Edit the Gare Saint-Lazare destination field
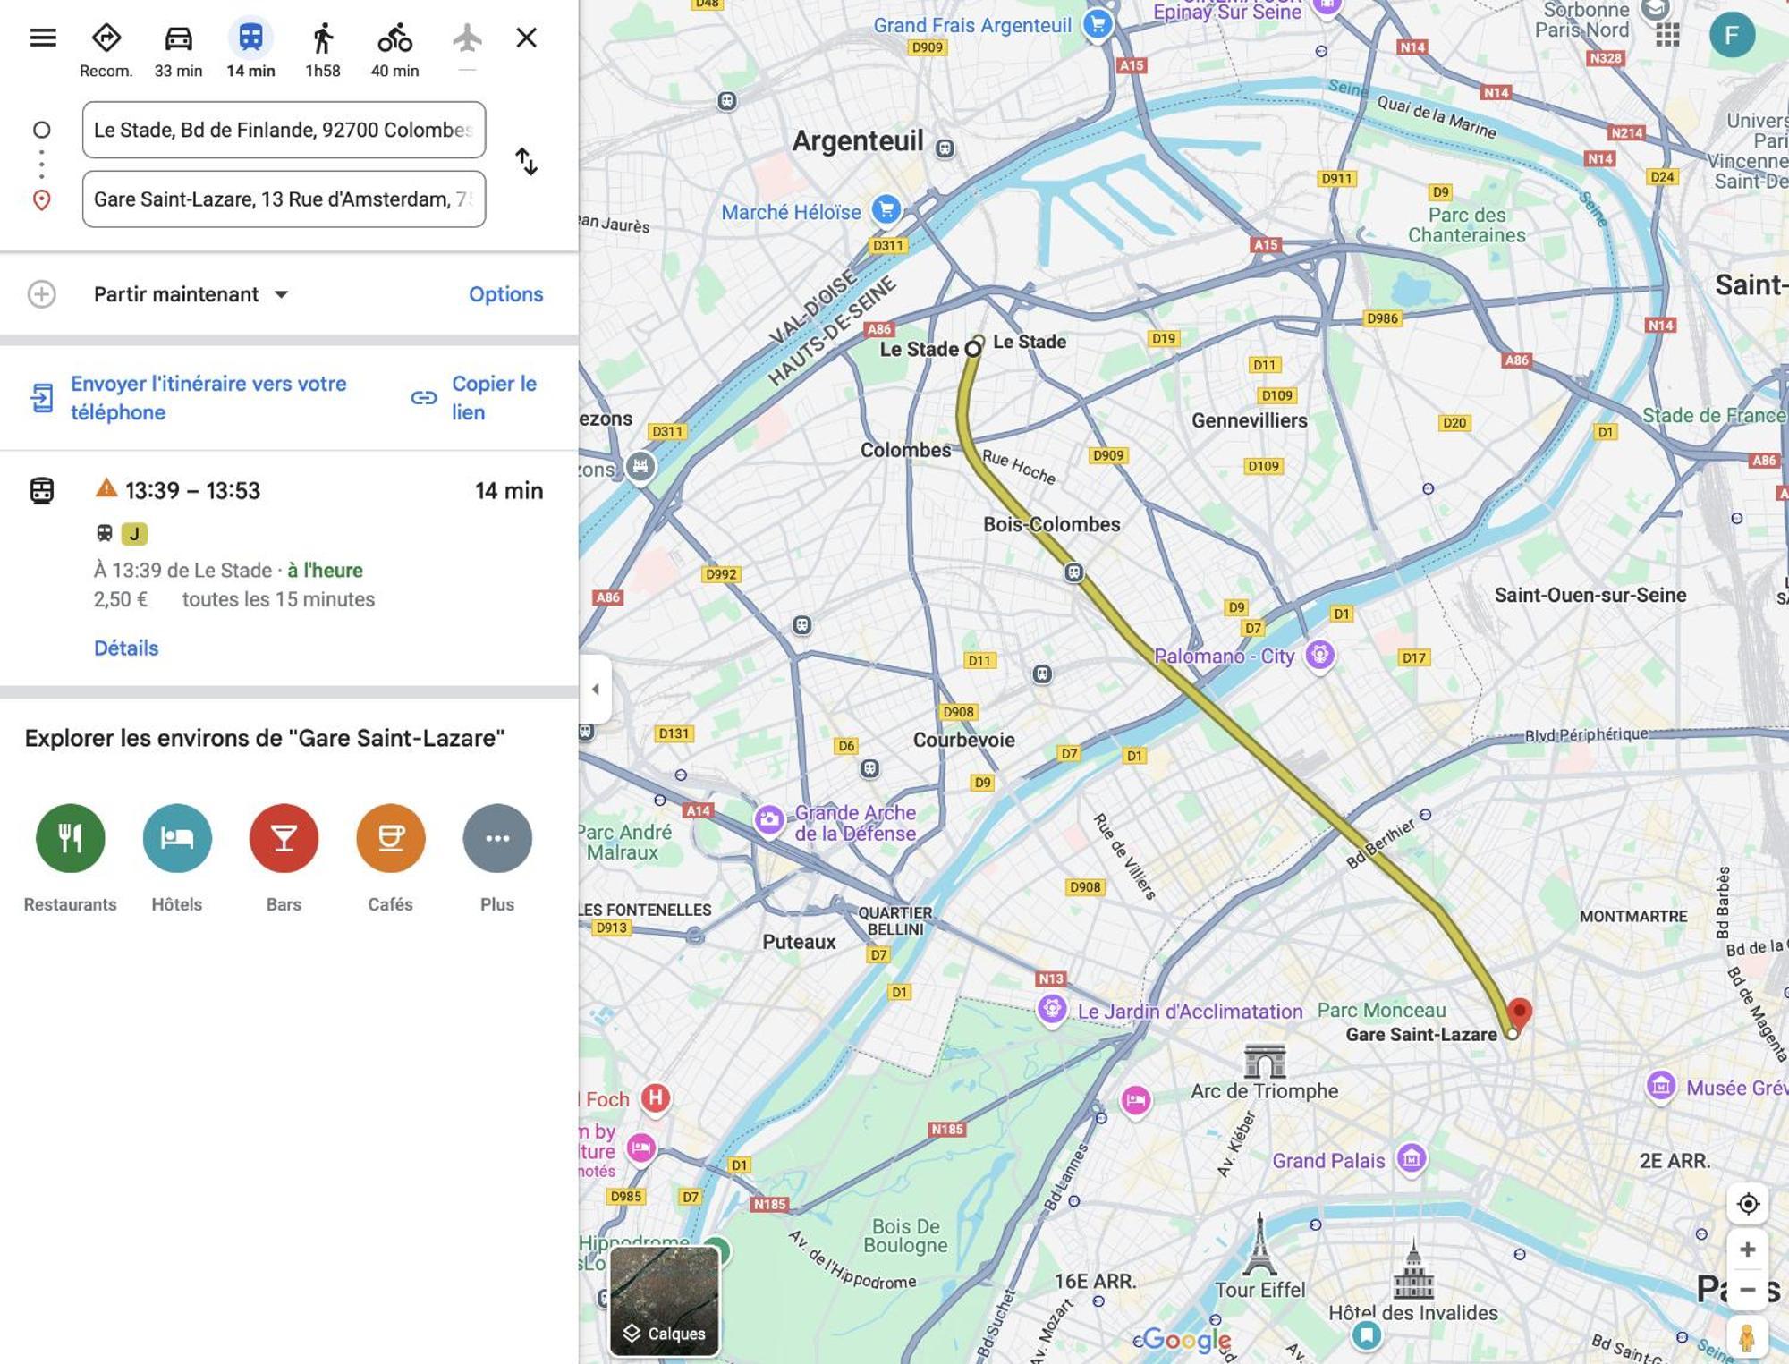The height and width of the screenshot is (1364, 1789). click(284, 199)
